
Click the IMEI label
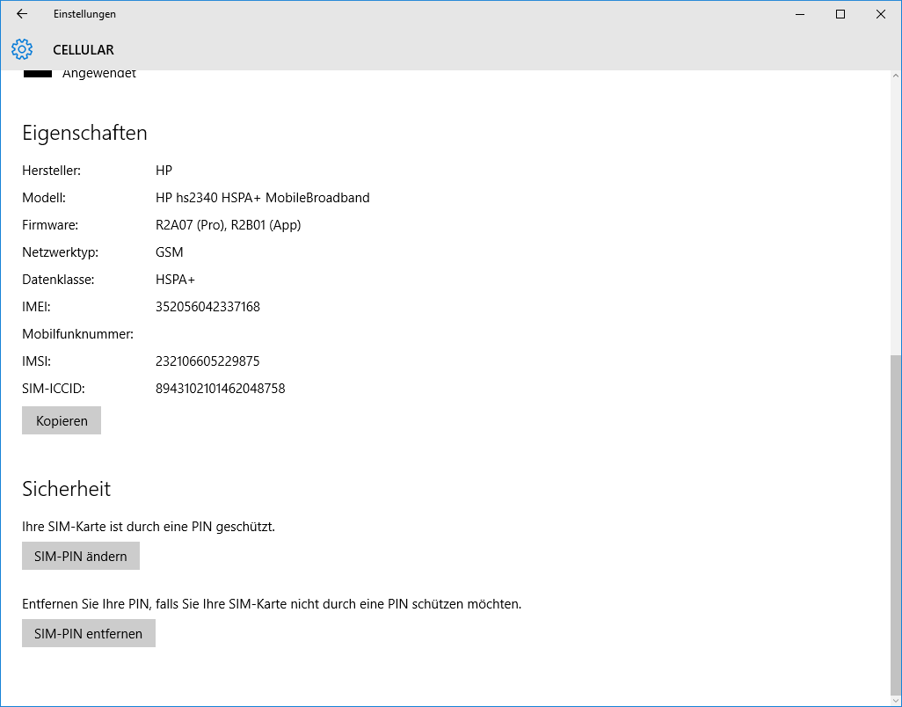(x=36, y=307)
